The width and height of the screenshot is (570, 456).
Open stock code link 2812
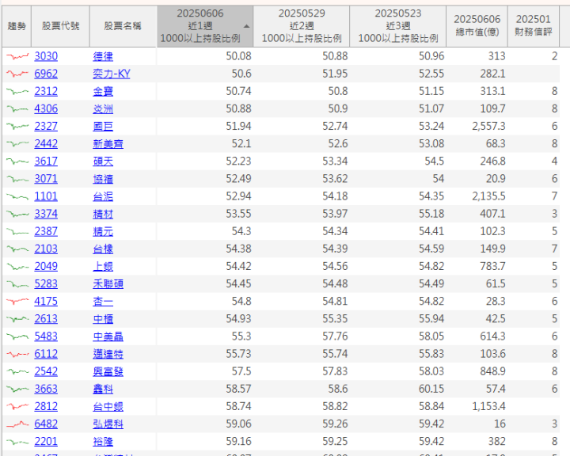click(x=46, y=406)
